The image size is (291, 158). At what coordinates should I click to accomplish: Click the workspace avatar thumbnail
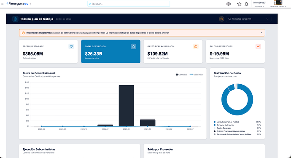278,3
